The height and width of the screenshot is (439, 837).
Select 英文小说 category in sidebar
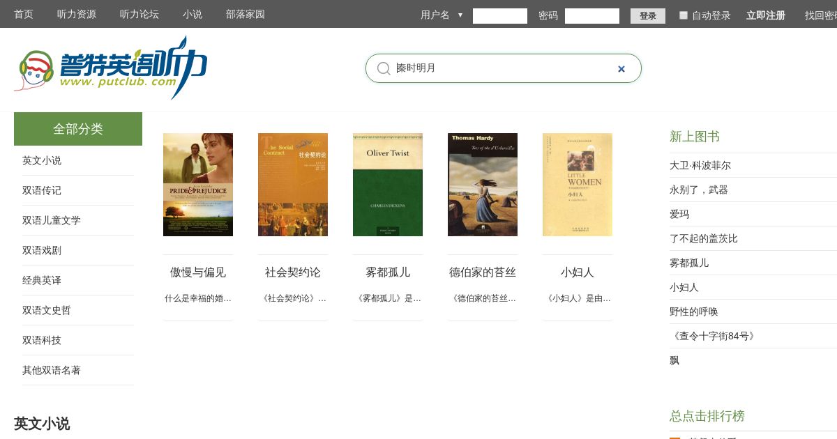42,160
